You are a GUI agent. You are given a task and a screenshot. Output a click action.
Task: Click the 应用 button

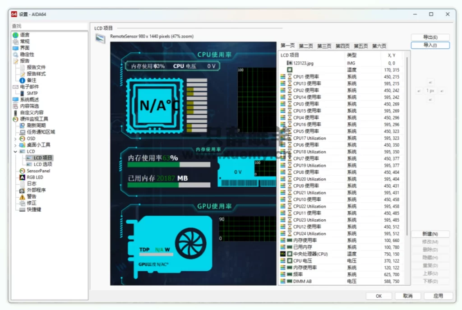point(438,296)
